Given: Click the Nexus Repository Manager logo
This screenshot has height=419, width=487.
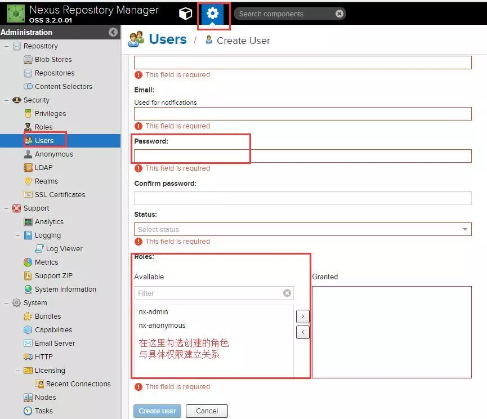Looking at the screenshot, I should pyautogui.click(x=16, y=14).
